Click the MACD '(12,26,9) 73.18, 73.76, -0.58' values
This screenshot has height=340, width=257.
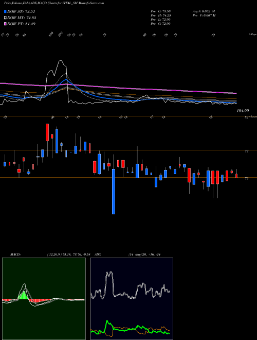coord(70,254)
